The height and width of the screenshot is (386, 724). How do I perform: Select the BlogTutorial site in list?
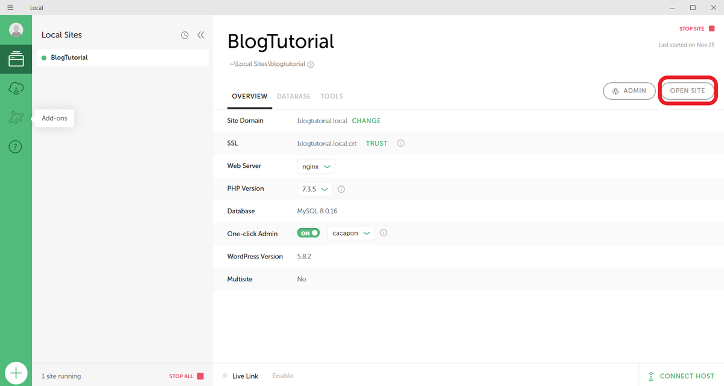(122, 57)
